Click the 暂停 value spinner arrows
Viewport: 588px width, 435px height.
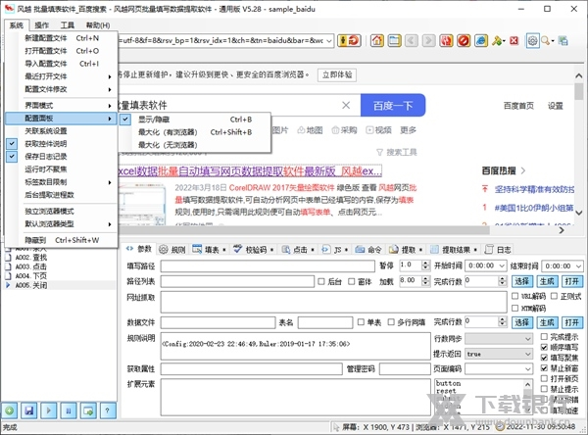coord(425,266)
